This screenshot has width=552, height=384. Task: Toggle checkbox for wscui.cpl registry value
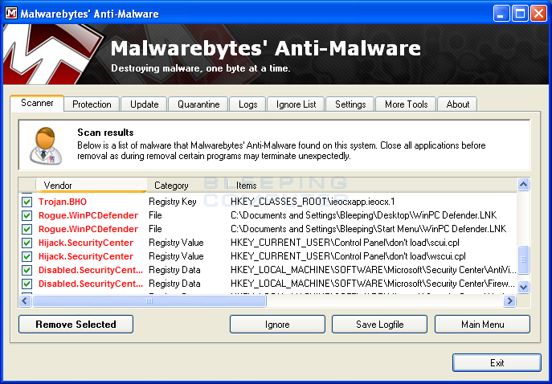(x=27, y=256)
